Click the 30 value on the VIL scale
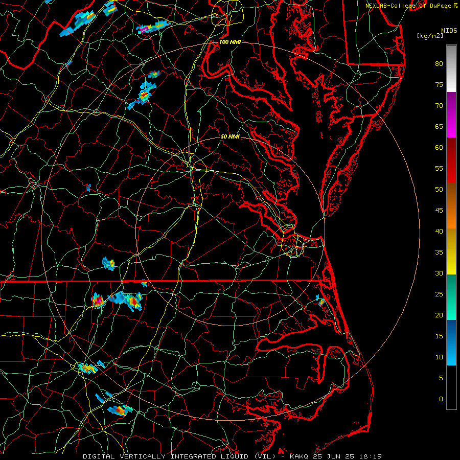This screenshot has width=460, height=460. click(439, 273)
